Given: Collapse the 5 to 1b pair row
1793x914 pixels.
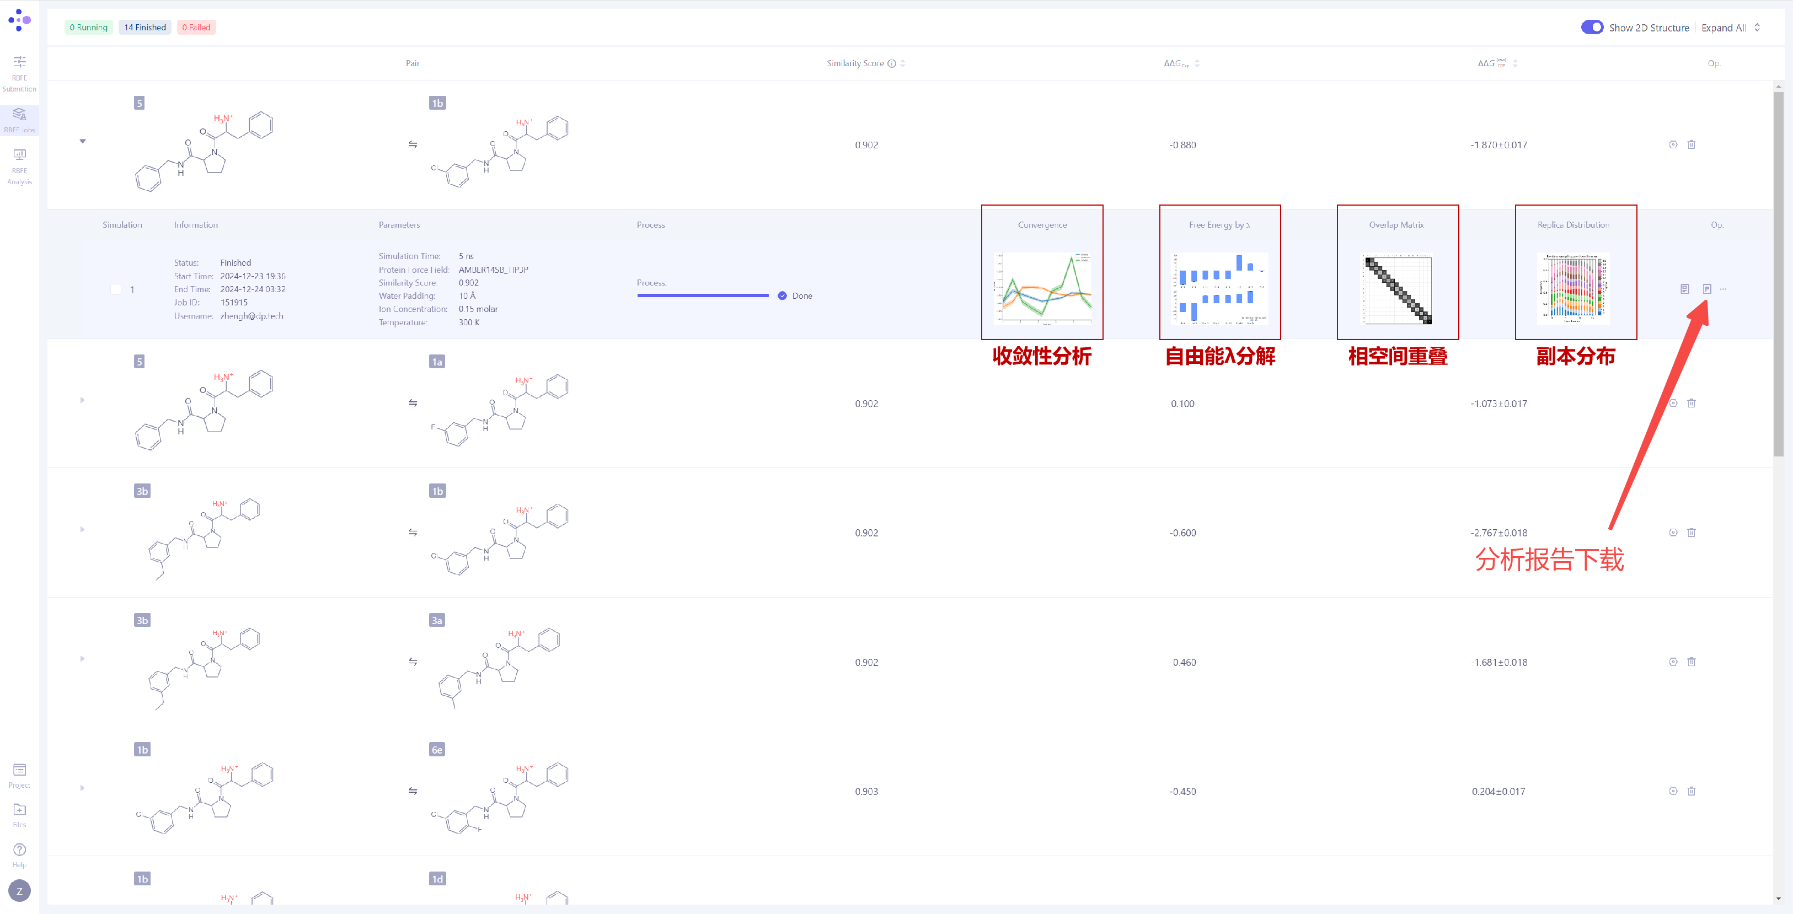Looking at the screenshot, I should point(83,141).
